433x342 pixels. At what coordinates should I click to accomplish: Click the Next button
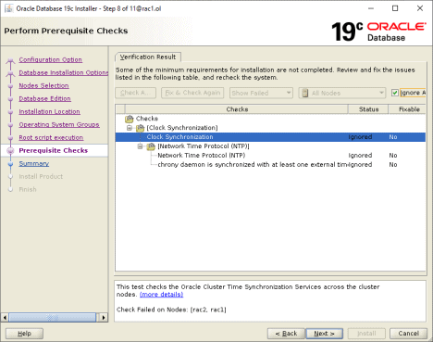(324, 334)
